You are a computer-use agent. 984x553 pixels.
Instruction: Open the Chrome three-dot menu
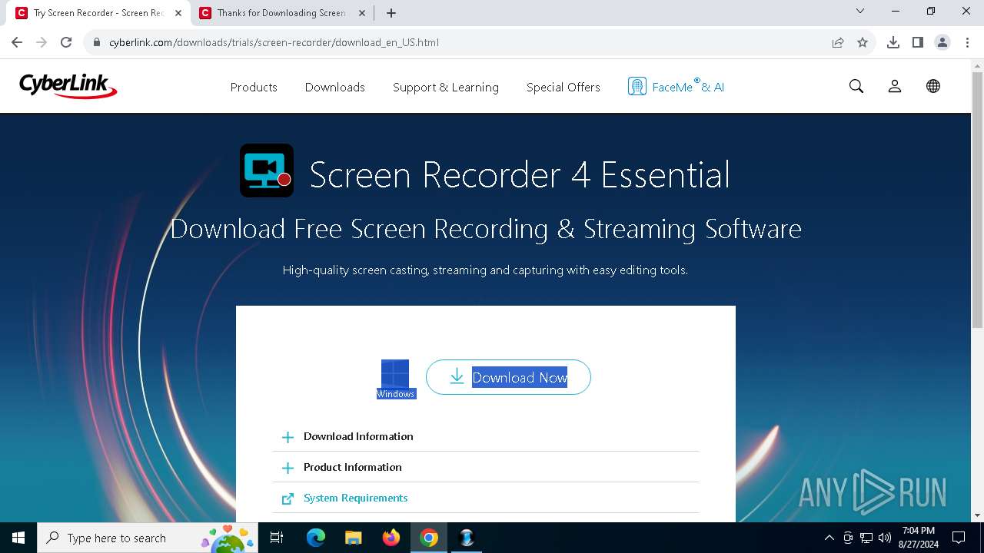(x=967, y=42)
